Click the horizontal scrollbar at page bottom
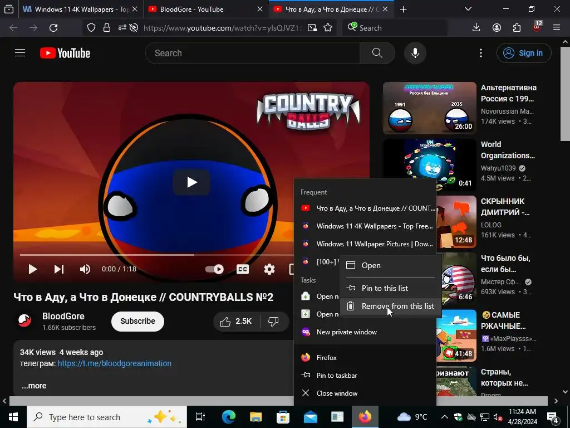 coord(278,401)
